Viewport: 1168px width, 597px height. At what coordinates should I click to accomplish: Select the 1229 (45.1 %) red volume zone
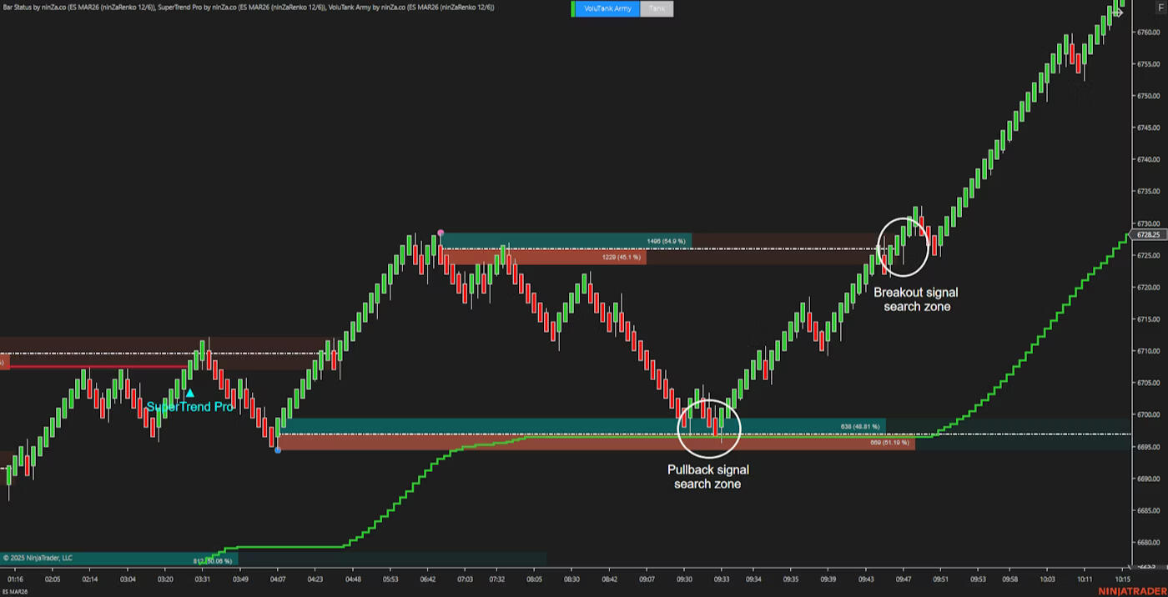(542, 258)
